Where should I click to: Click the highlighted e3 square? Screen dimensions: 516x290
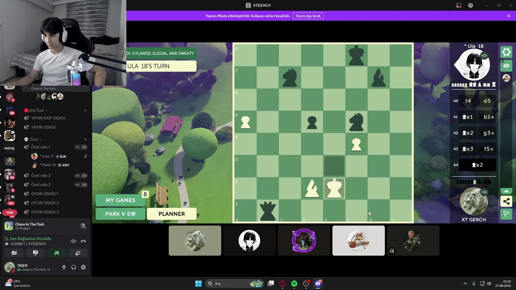click(334, 166)
